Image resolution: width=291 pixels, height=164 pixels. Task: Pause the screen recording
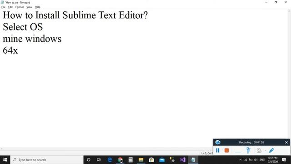pos(218,150)
